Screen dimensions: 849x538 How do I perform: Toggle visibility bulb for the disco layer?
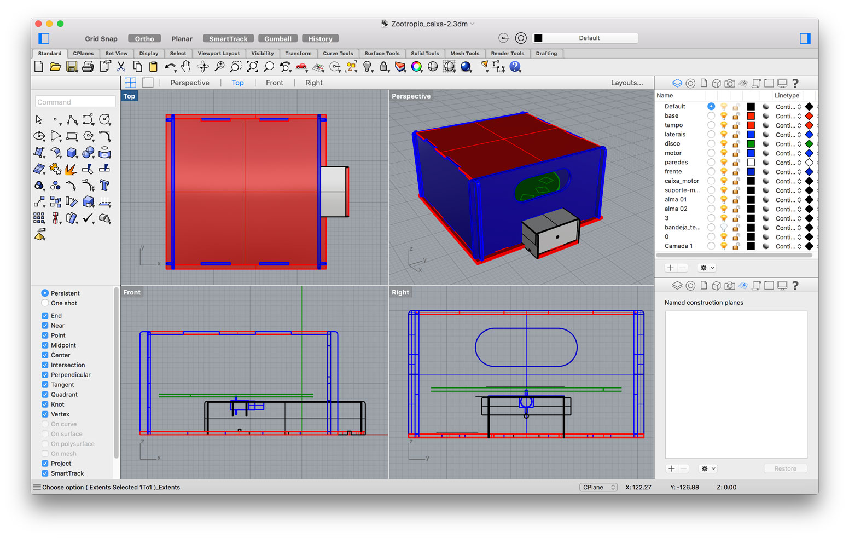point(723,144)
